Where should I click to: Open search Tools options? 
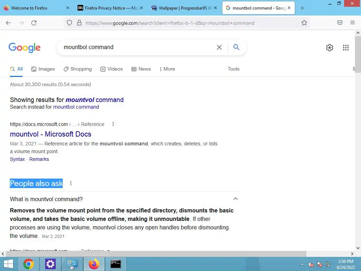coord(234,69)
